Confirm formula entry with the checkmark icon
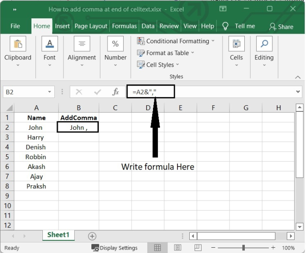The width and height of the screenshot is (306, 253). (x=97, y=92)
